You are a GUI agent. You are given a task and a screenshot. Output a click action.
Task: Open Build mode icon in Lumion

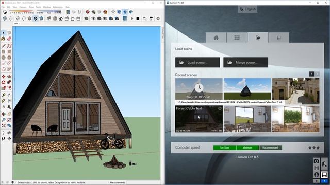click(x=324, y=163)
